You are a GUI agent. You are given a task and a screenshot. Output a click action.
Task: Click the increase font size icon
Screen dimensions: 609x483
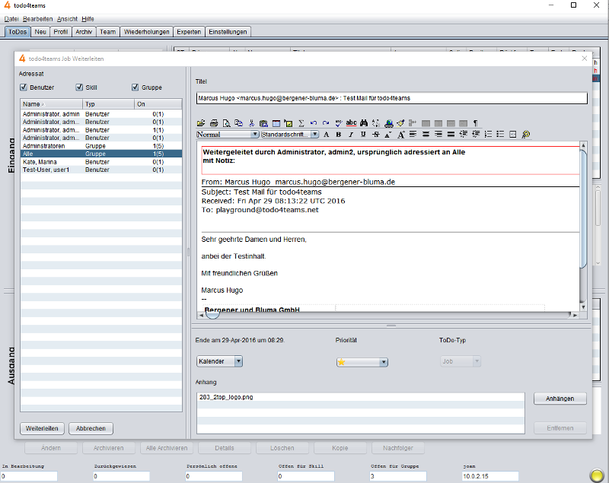pyautogui.click(x=401, y=134)
